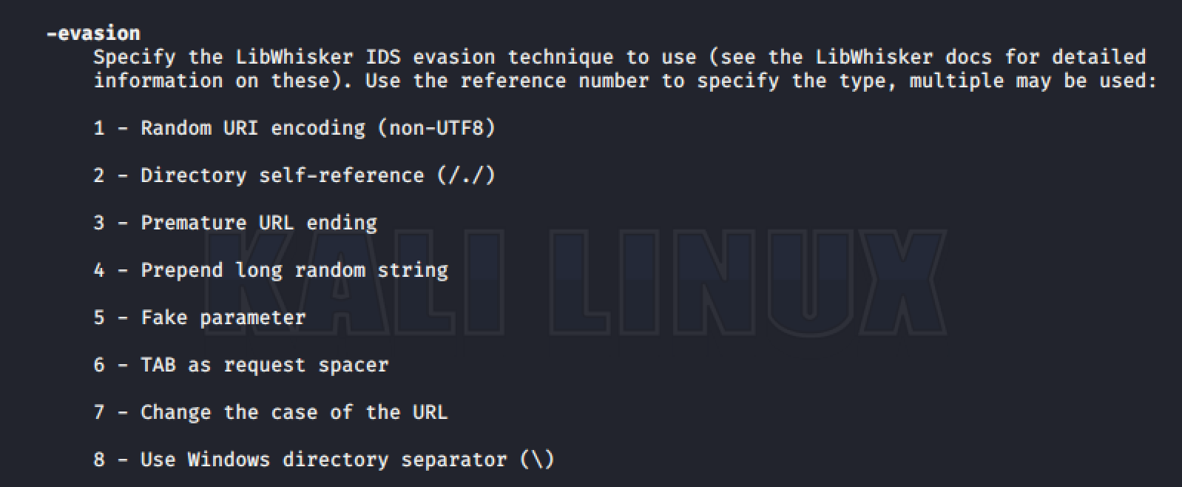The image size is (1182, 487).
Task: Click the number 6 in the list
Action: (x=99, y=365)
